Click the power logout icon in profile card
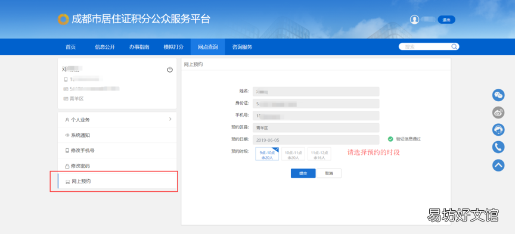This screenshot has width=515, height=234. 170,70
